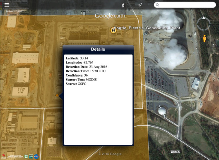Image resolution: width=219 pixels, height=160 pixels.
Task: Select the Detection Date 23 Aug 2016 line
Action: coord(87,67)
